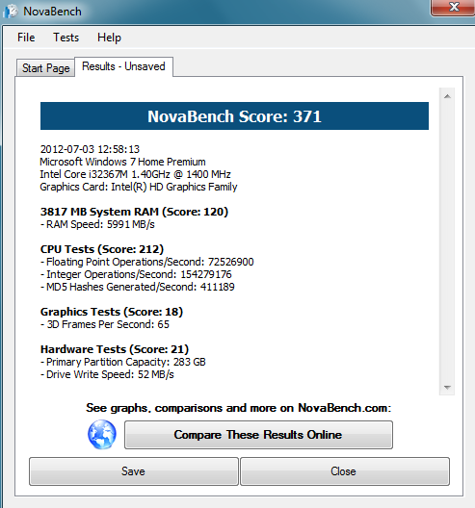Click the Drive Write Speed result line

(x=107, y=374)
